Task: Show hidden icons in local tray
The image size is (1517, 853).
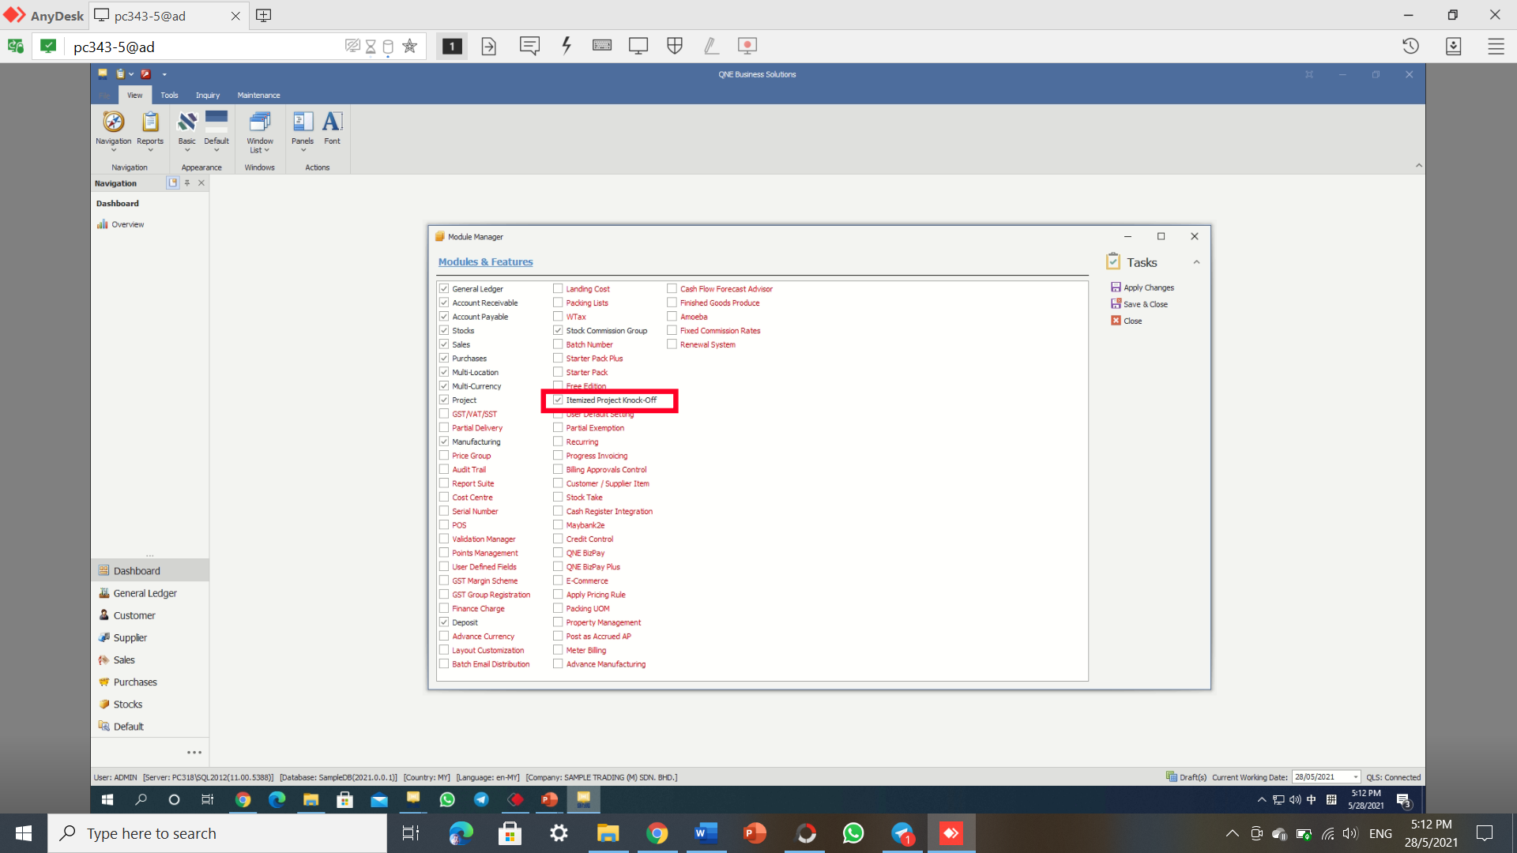Action: point(1232,833)
